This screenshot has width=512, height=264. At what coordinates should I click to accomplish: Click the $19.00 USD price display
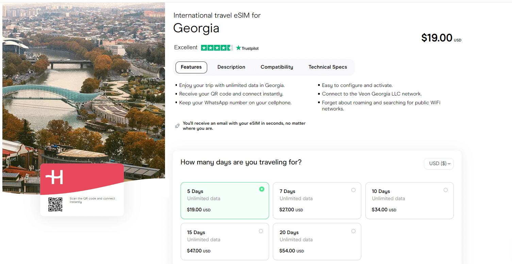(441, 38)
